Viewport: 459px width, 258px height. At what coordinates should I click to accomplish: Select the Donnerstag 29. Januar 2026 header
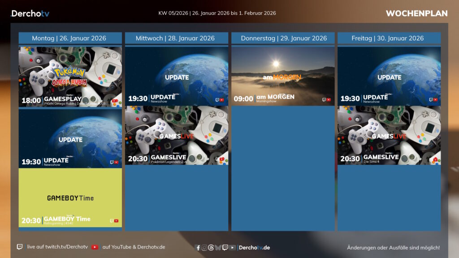[x=283, y=38]
